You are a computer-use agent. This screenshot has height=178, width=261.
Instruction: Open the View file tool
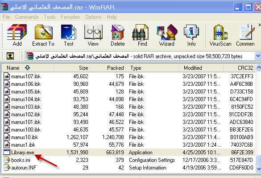click(x=93, y=35)
